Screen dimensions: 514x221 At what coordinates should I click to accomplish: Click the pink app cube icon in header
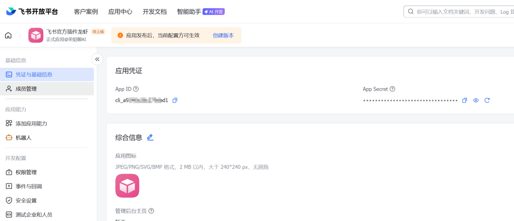(x=36, y=35)
